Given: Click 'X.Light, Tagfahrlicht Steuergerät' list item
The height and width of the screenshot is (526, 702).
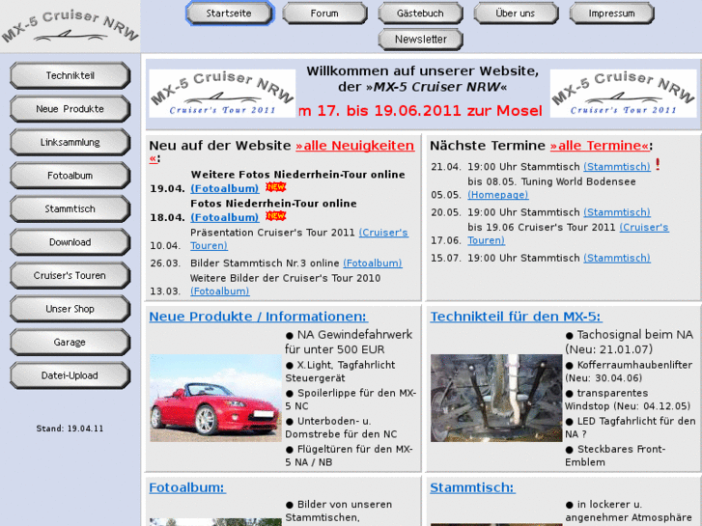Looking at the screenshot, I should [340, 372].
